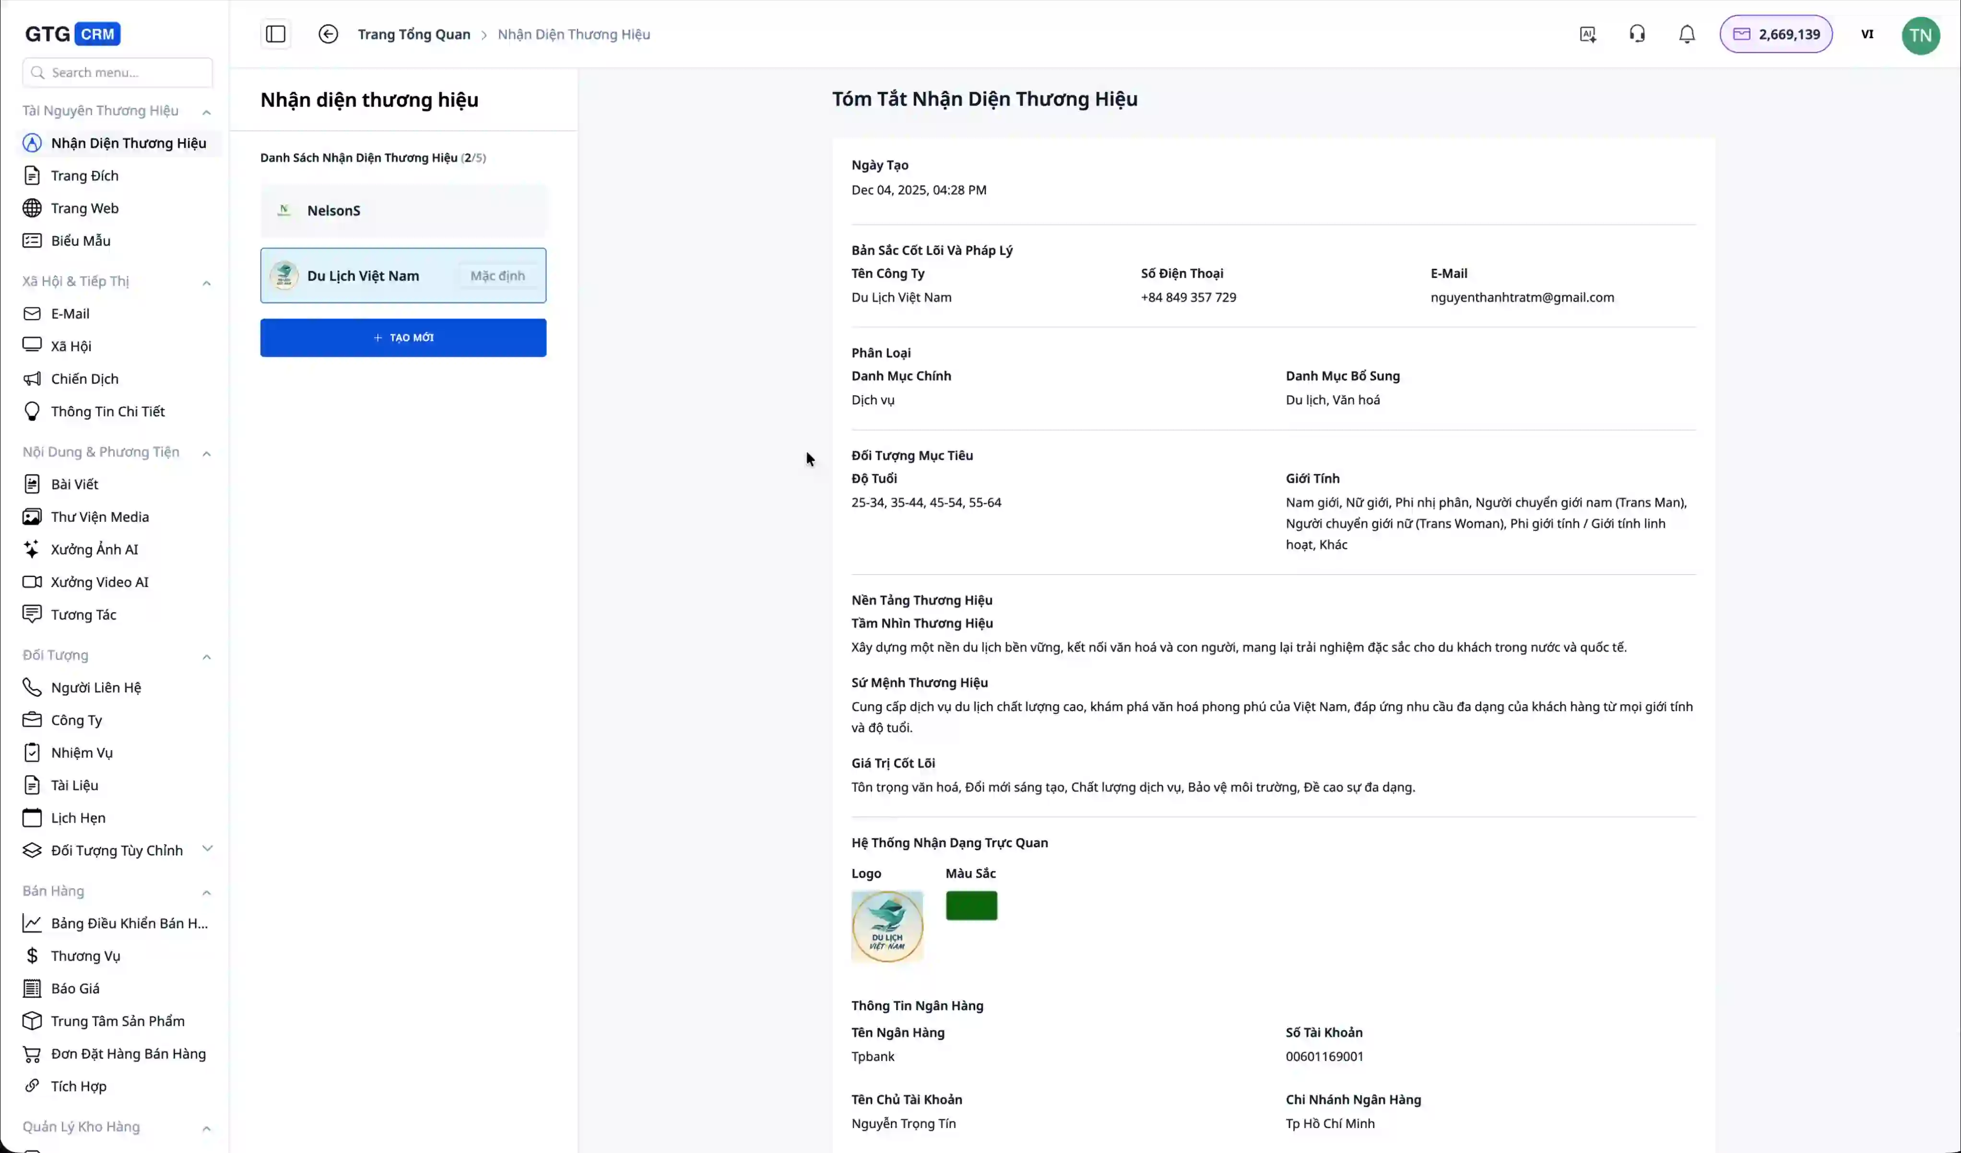
Task: Collapse the Bán Hàng section
Action: click(206, 893)
